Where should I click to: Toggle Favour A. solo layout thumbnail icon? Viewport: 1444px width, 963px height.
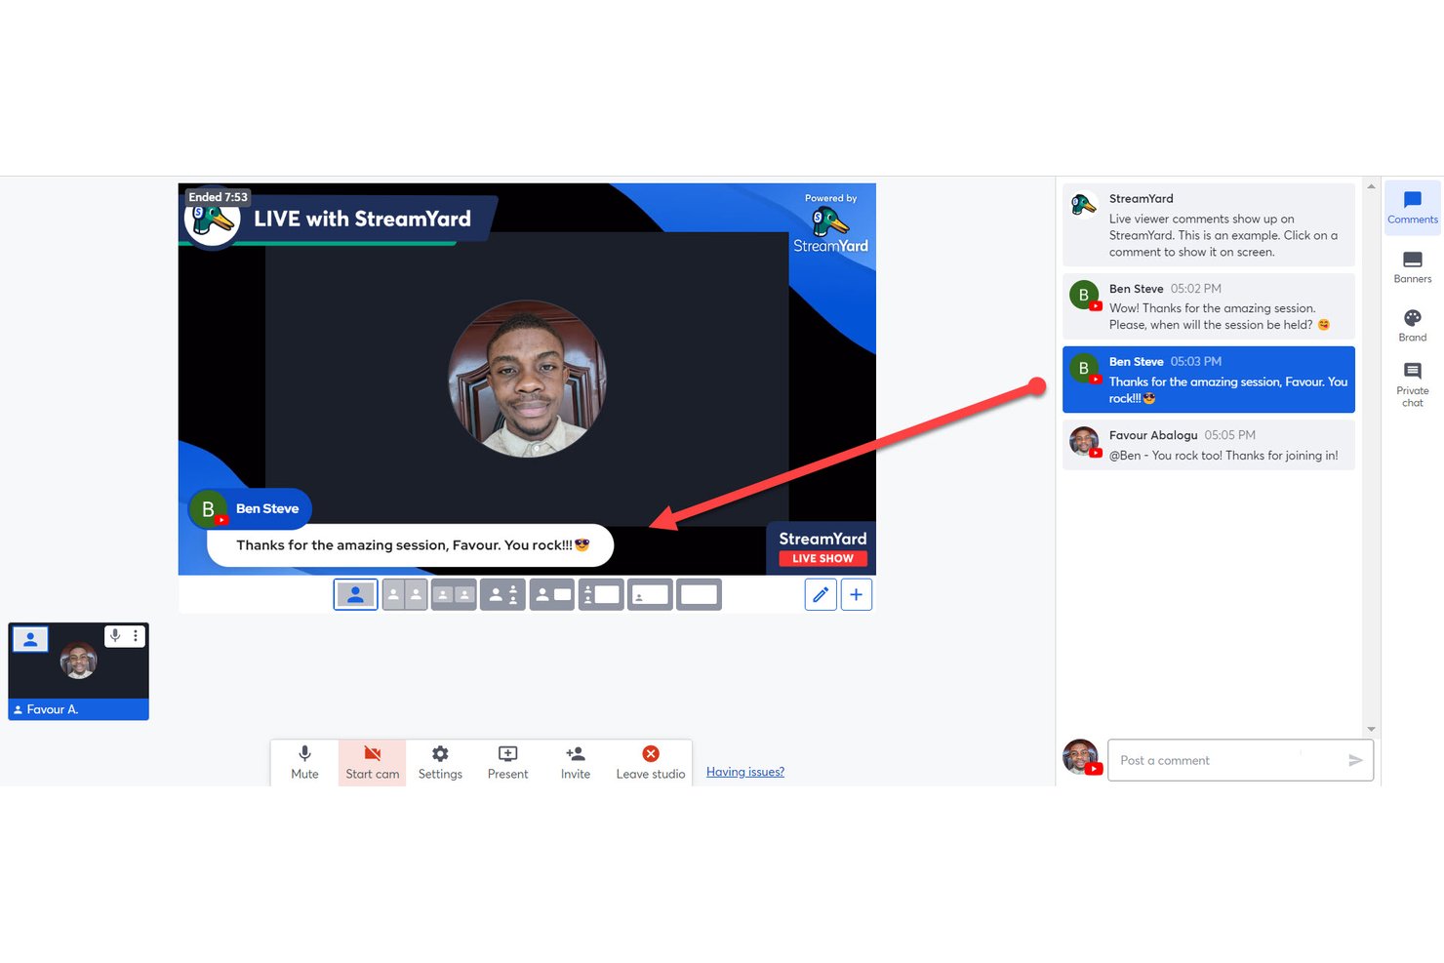[30, 639]
